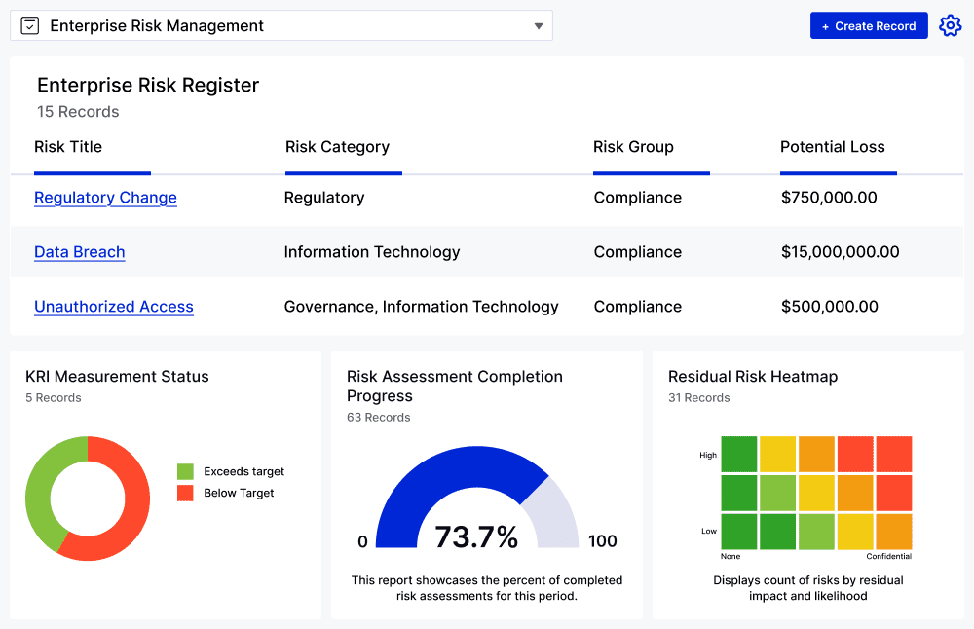This screenshot has width=974, height=629.
Task: Select the Risk Group column header
Action: 633,147
